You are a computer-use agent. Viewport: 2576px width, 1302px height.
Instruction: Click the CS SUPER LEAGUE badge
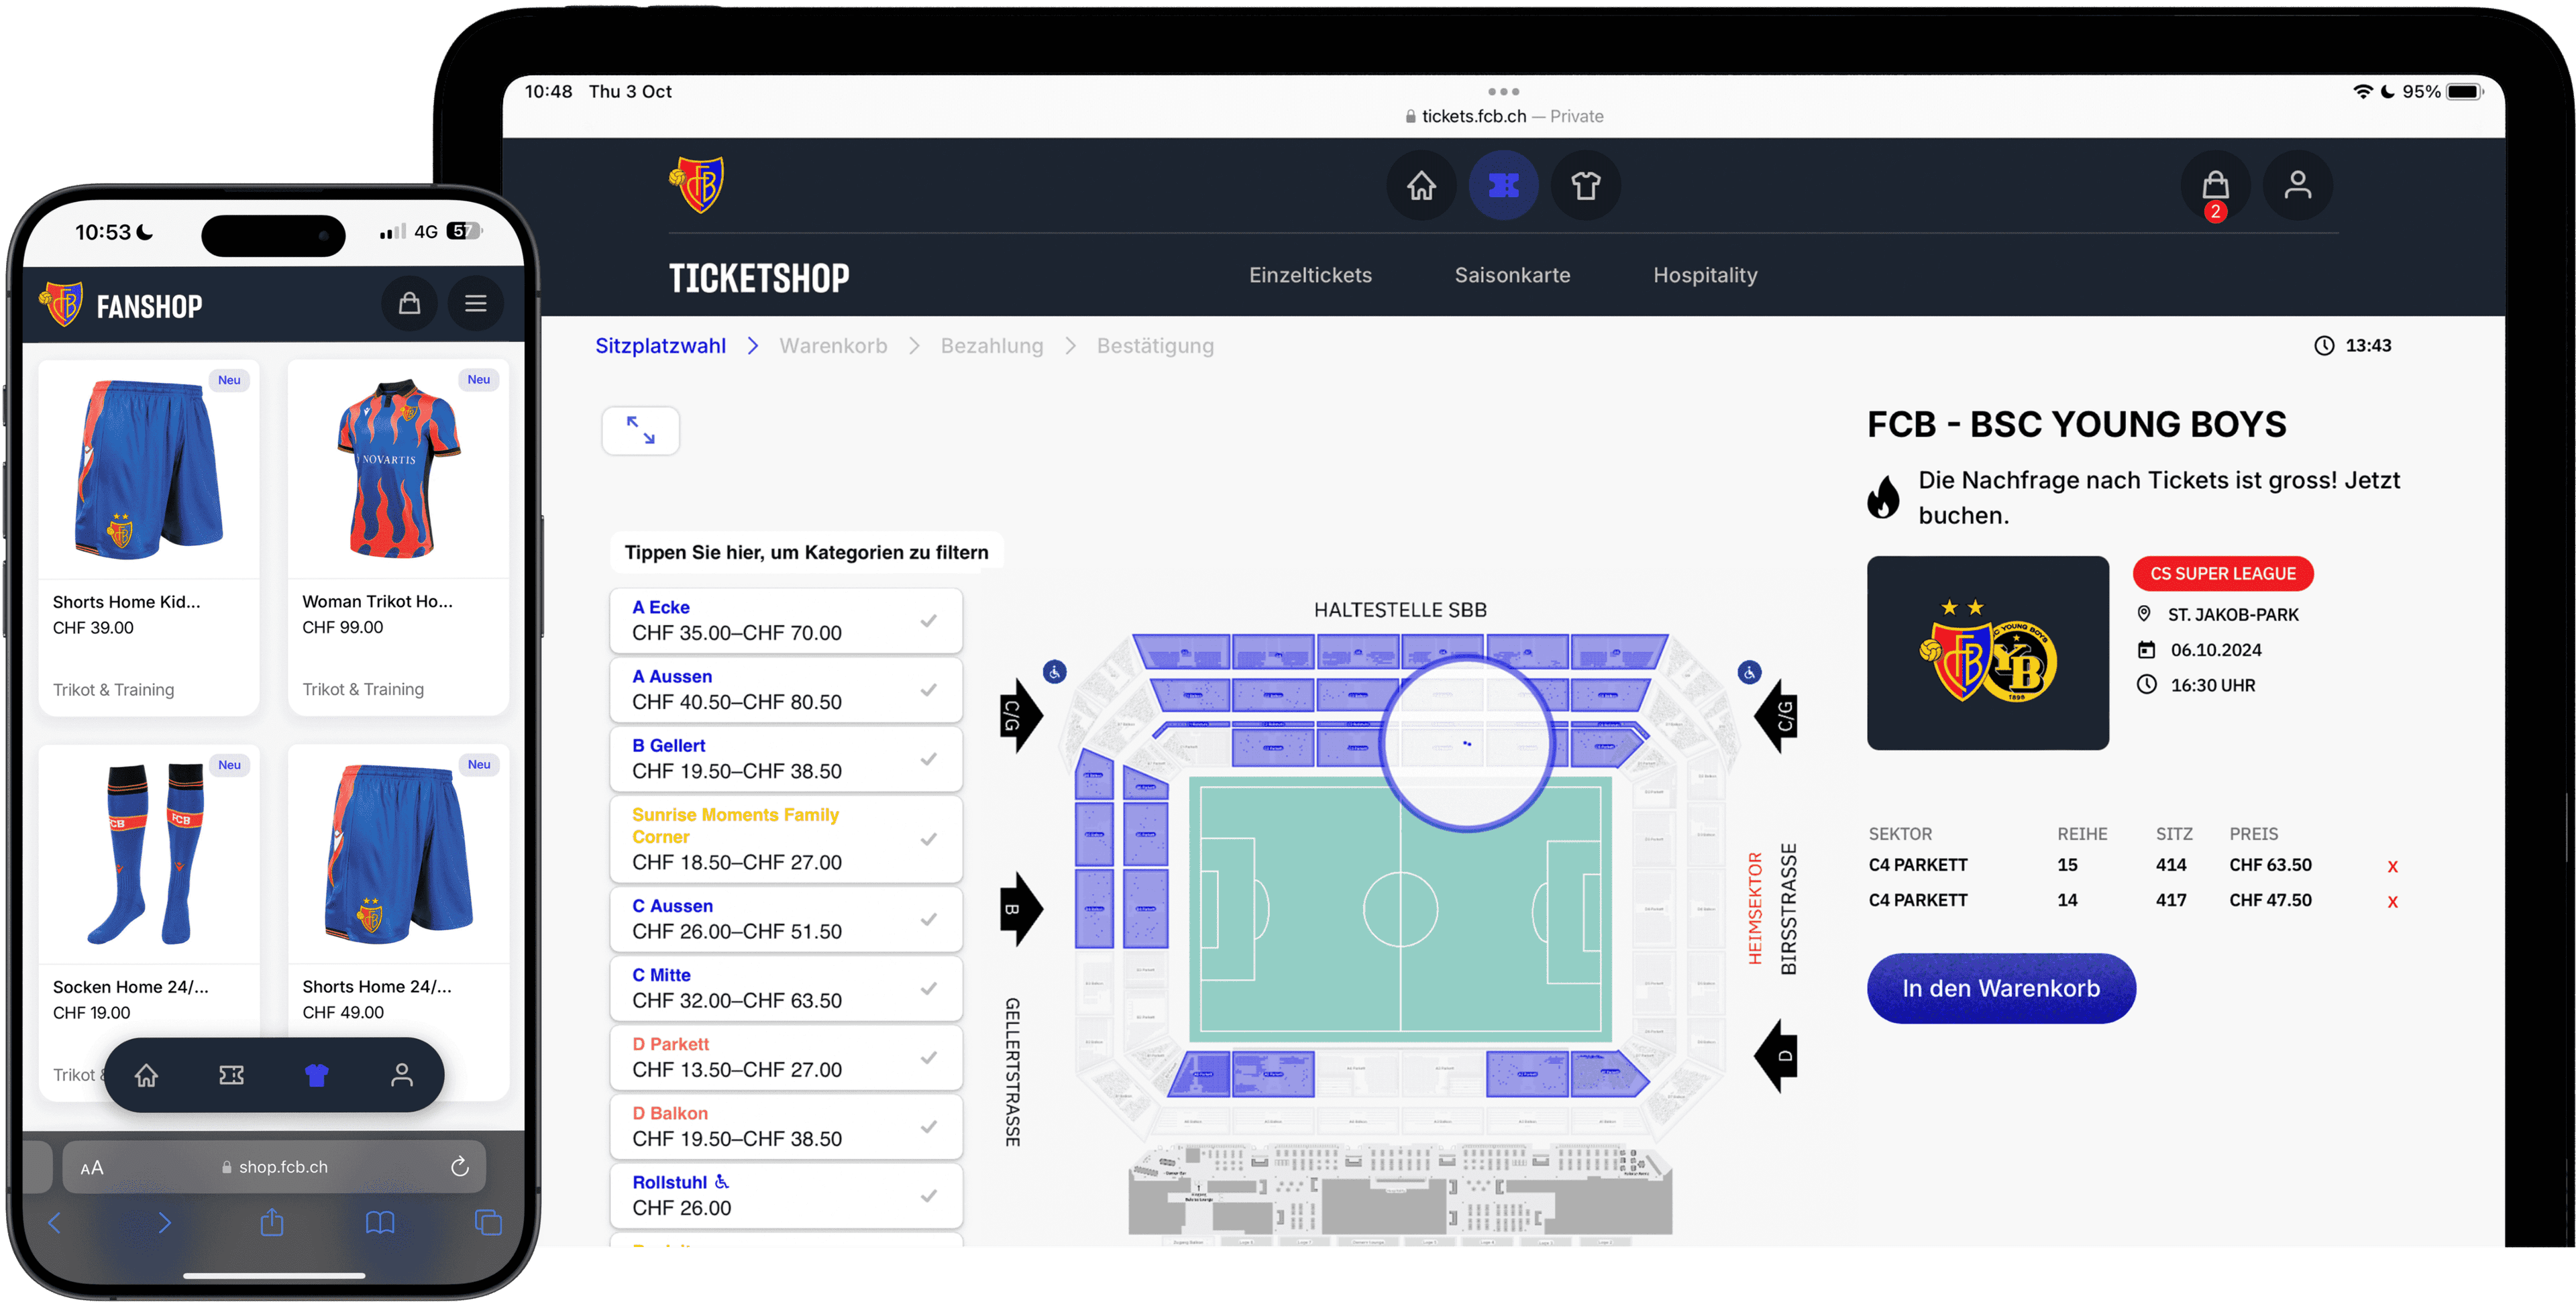pos(2222,574)
